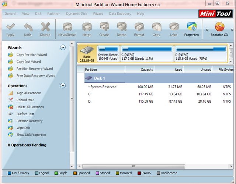The height and width of the screenshot is (184, 236).
Task: Click the GPT/Primary legend color swatch
Action: (x=9, y=173)
